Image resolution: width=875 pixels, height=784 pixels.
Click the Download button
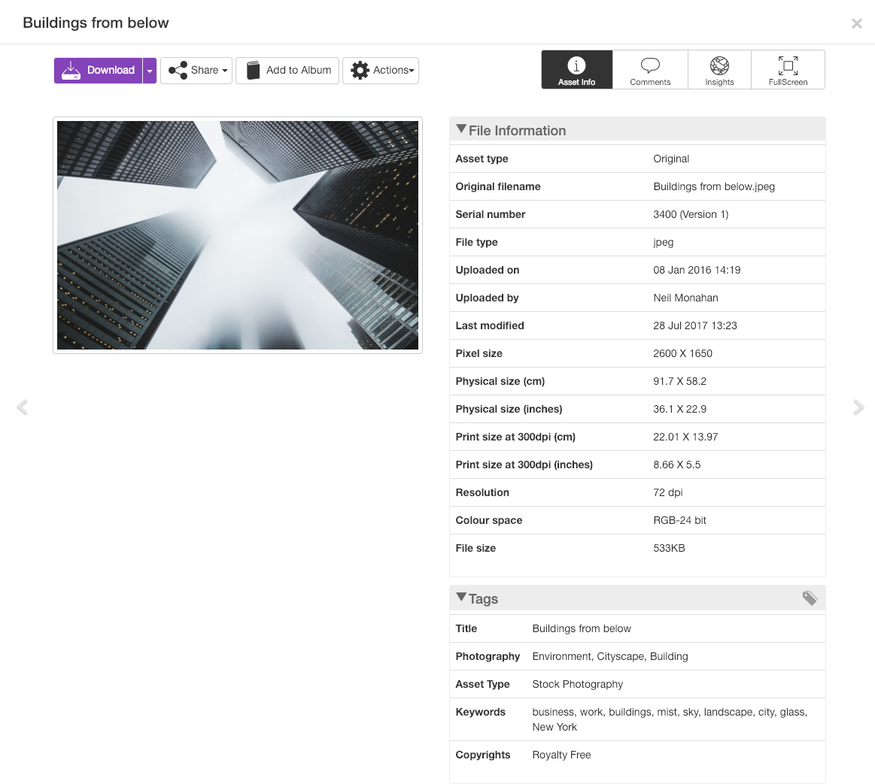click(99, 70)
